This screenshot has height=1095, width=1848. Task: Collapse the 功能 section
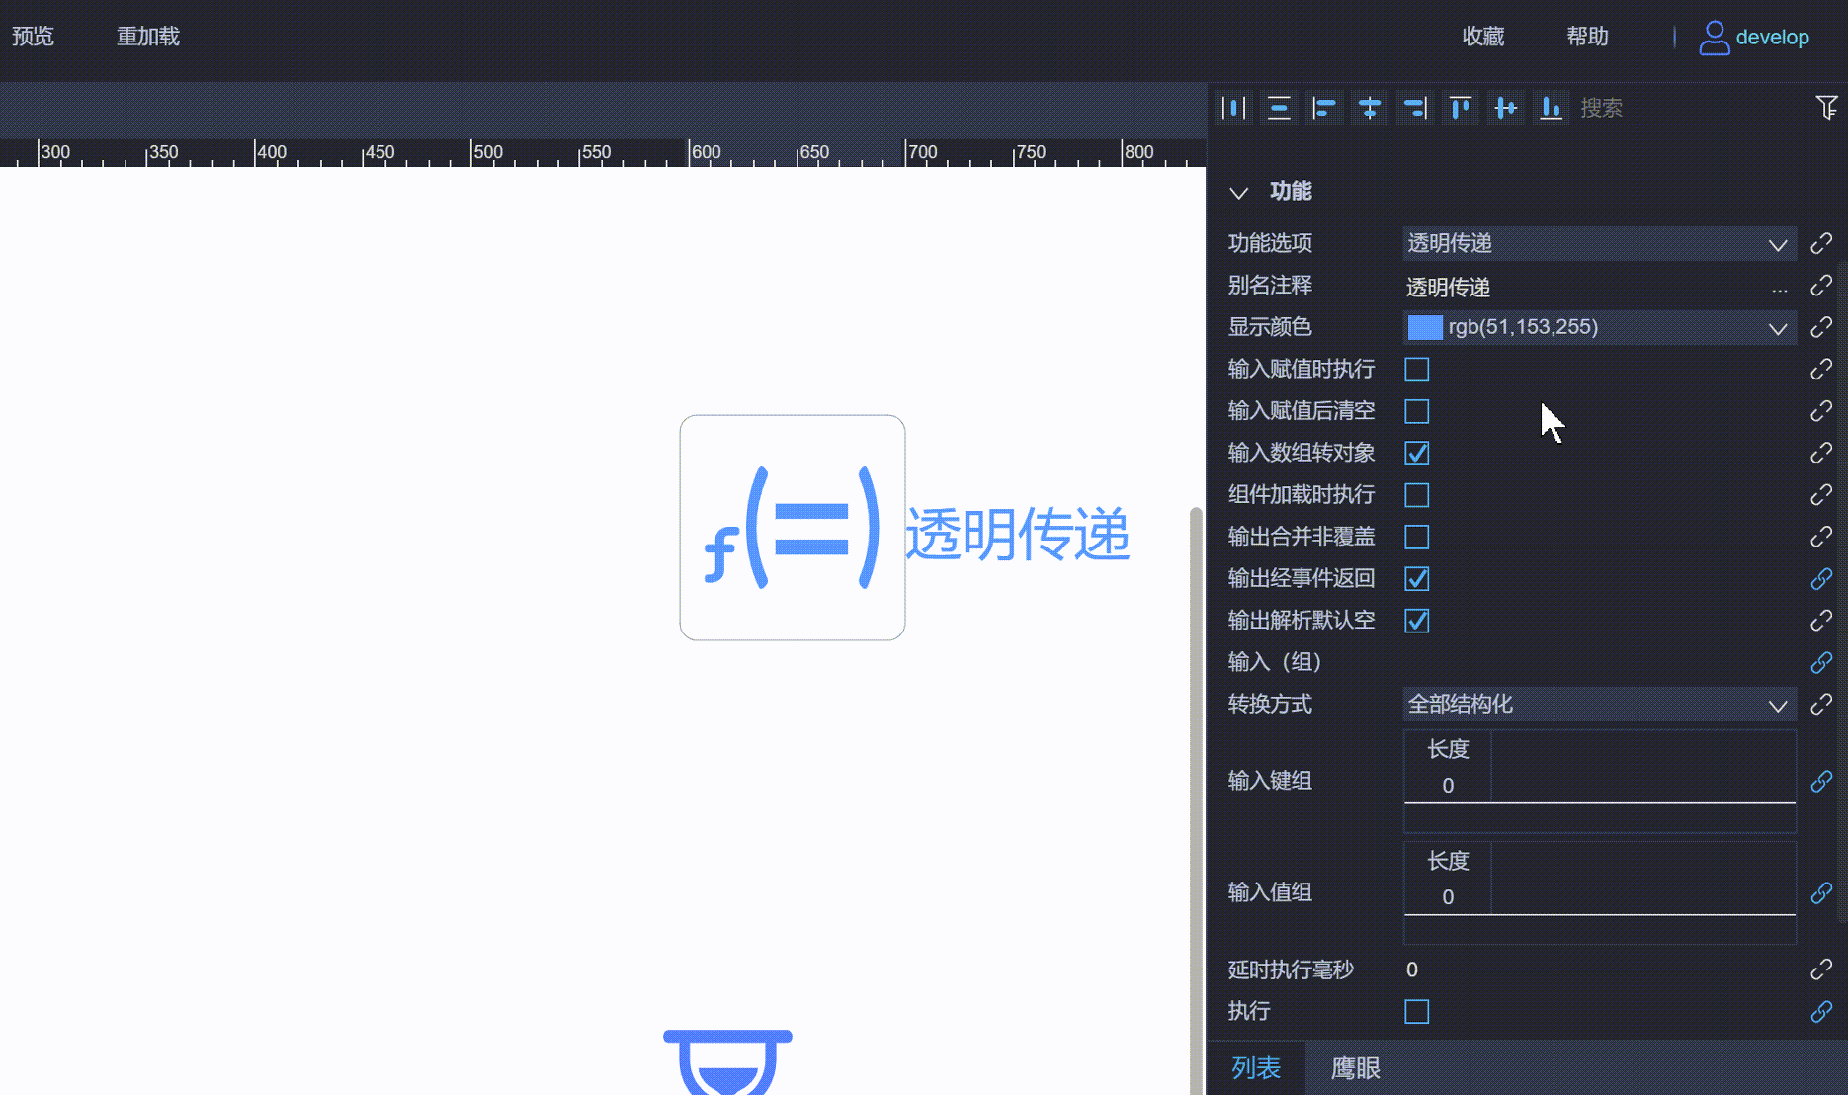(x=1239, y=192)
